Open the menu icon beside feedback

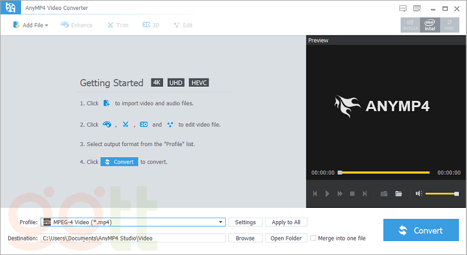point(416,8)
